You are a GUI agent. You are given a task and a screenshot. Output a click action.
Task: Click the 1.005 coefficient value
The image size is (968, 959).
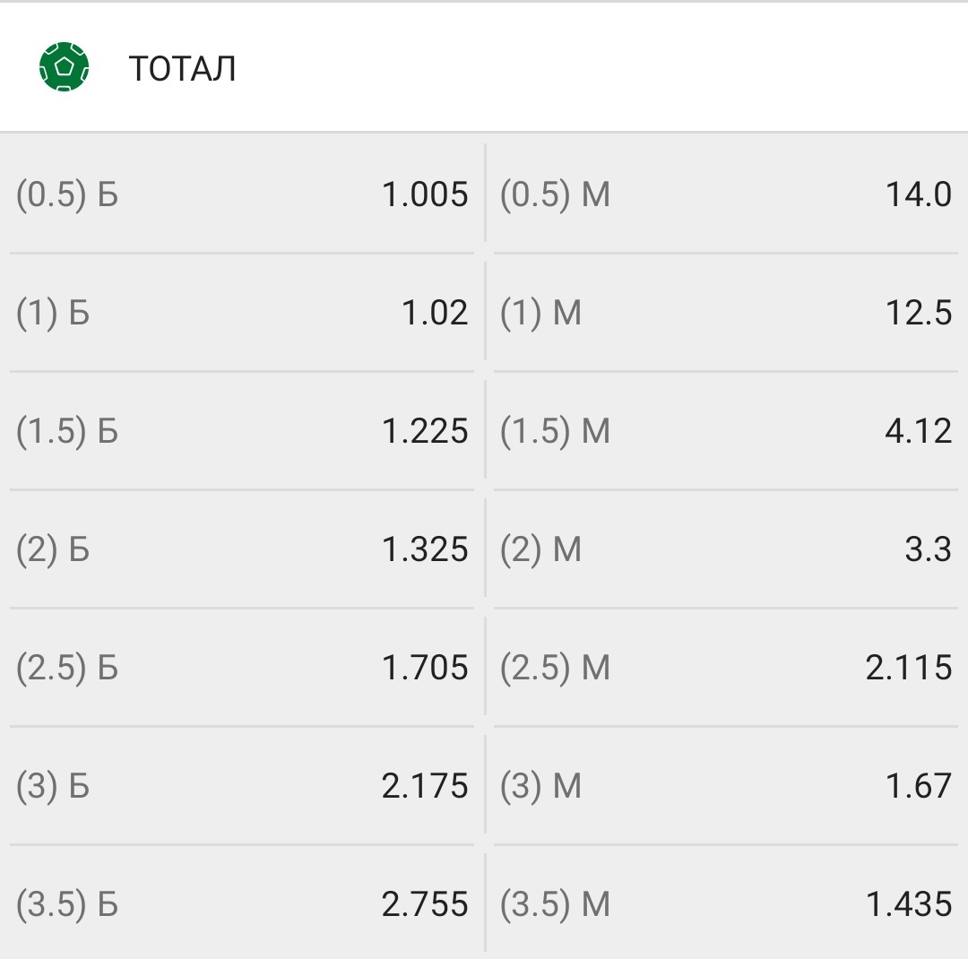425,194
